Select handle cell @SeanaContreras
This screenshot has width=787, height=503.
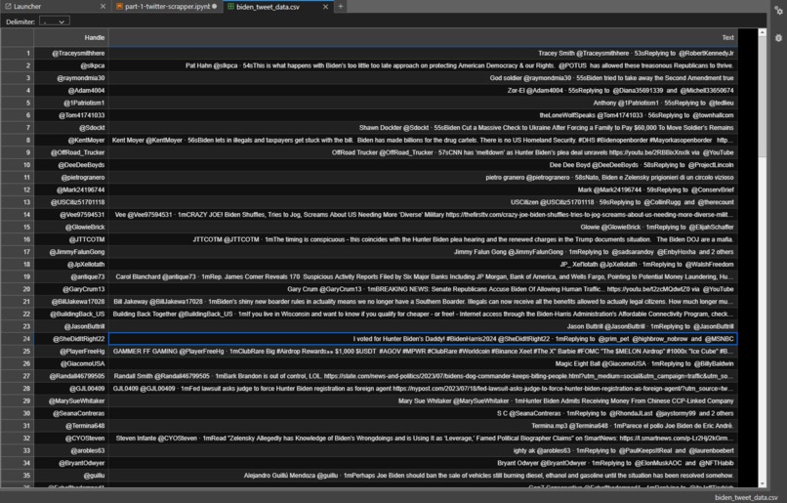click(71, 414)
